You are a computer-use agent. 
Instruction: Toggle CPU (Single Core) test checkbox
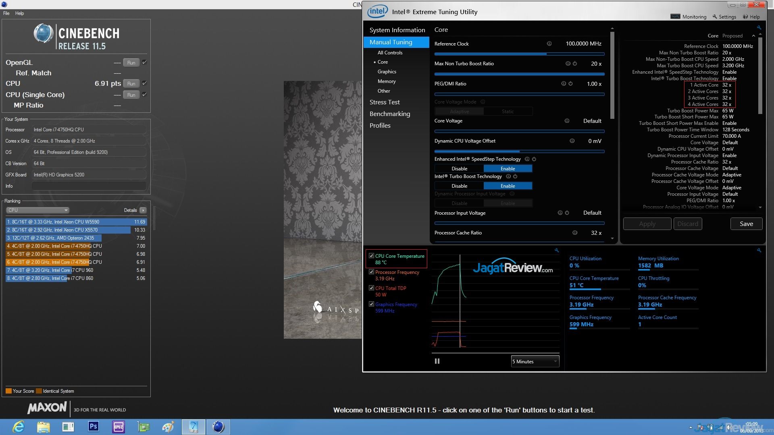[144, 95]
